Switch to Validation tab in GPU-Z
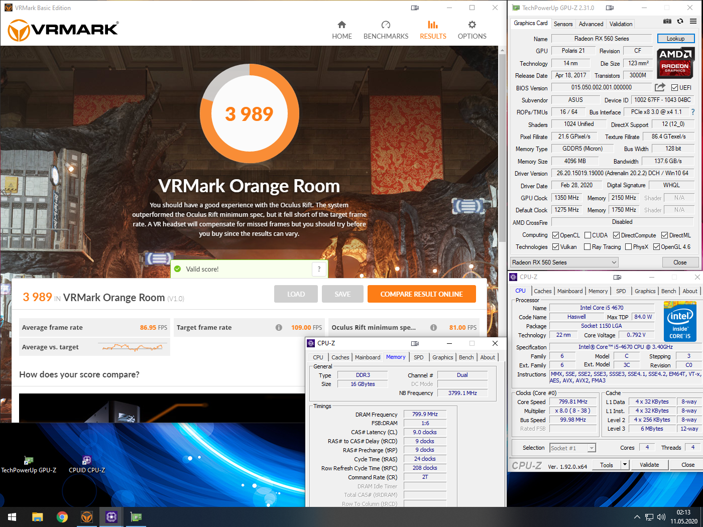 621,24
